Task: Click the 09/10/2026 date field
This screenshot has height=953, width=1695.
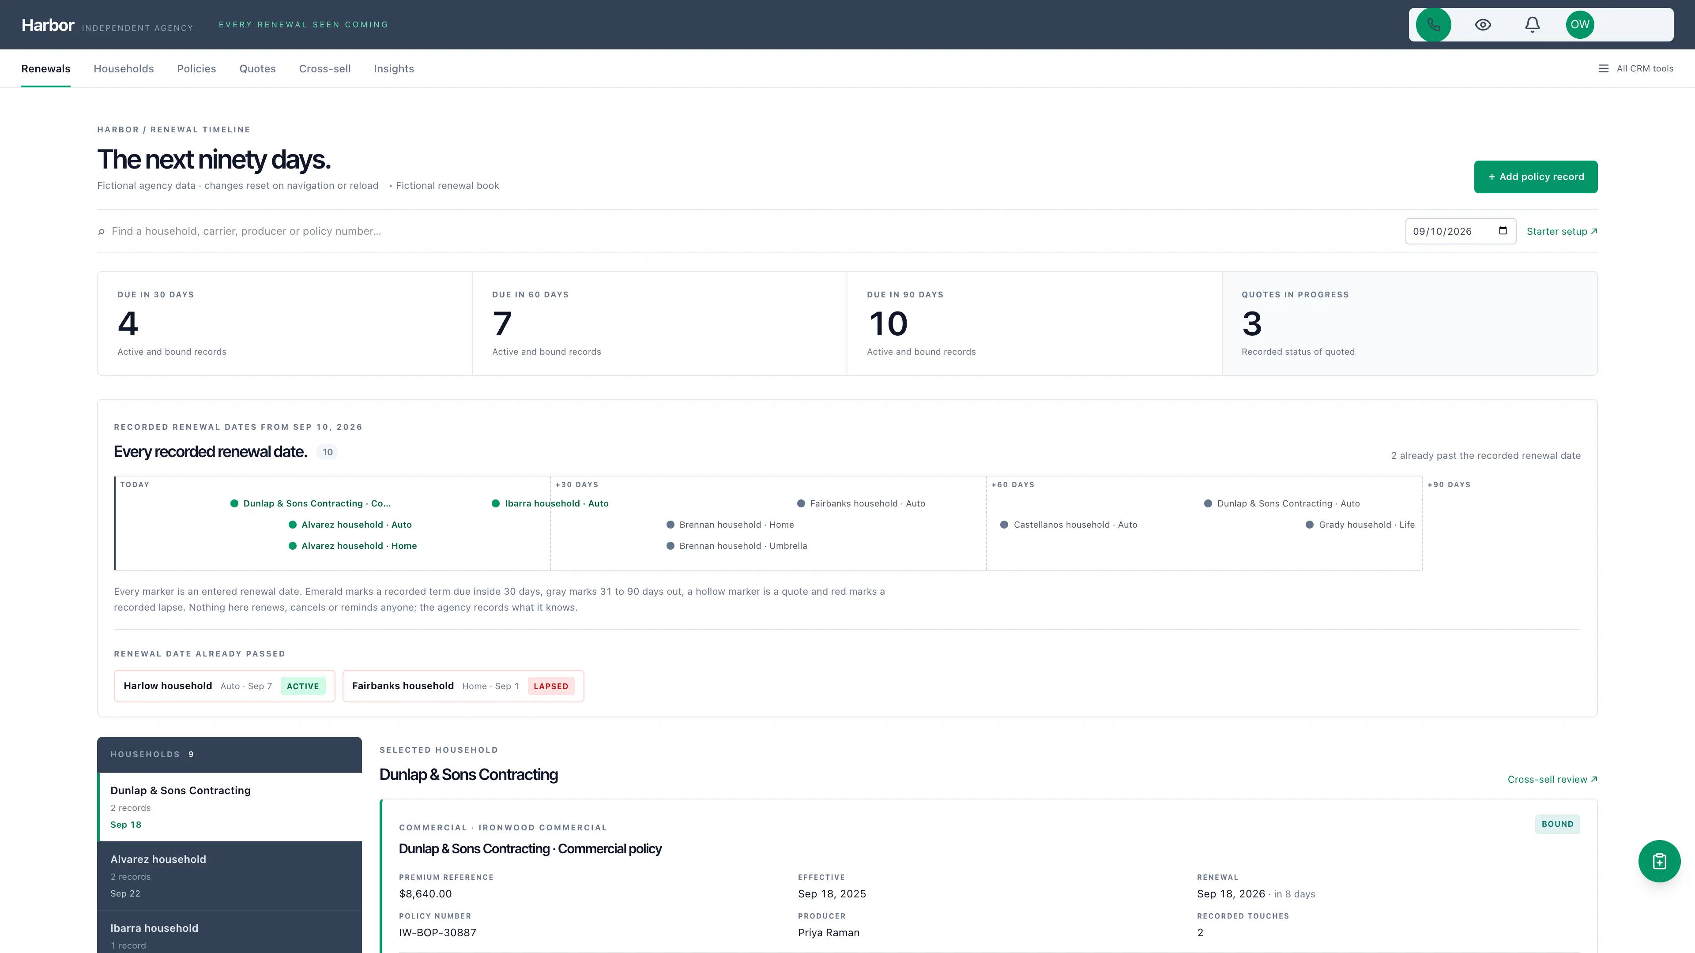Action: point(1460,232)
